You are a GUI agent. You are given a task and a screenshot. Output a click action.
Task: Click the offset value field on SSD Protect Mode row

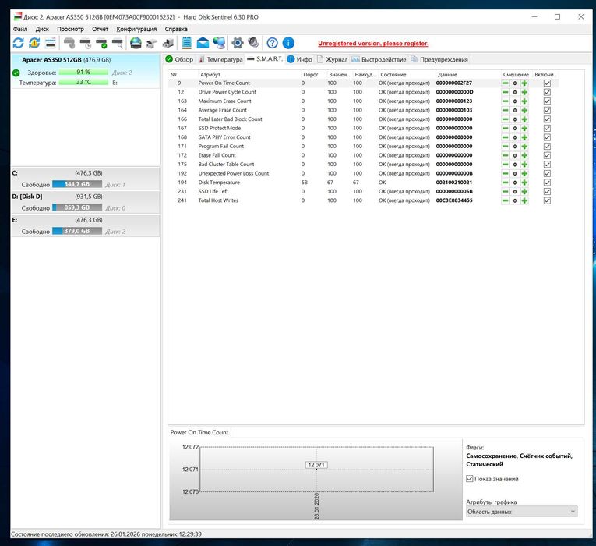[x=515, y=128]
